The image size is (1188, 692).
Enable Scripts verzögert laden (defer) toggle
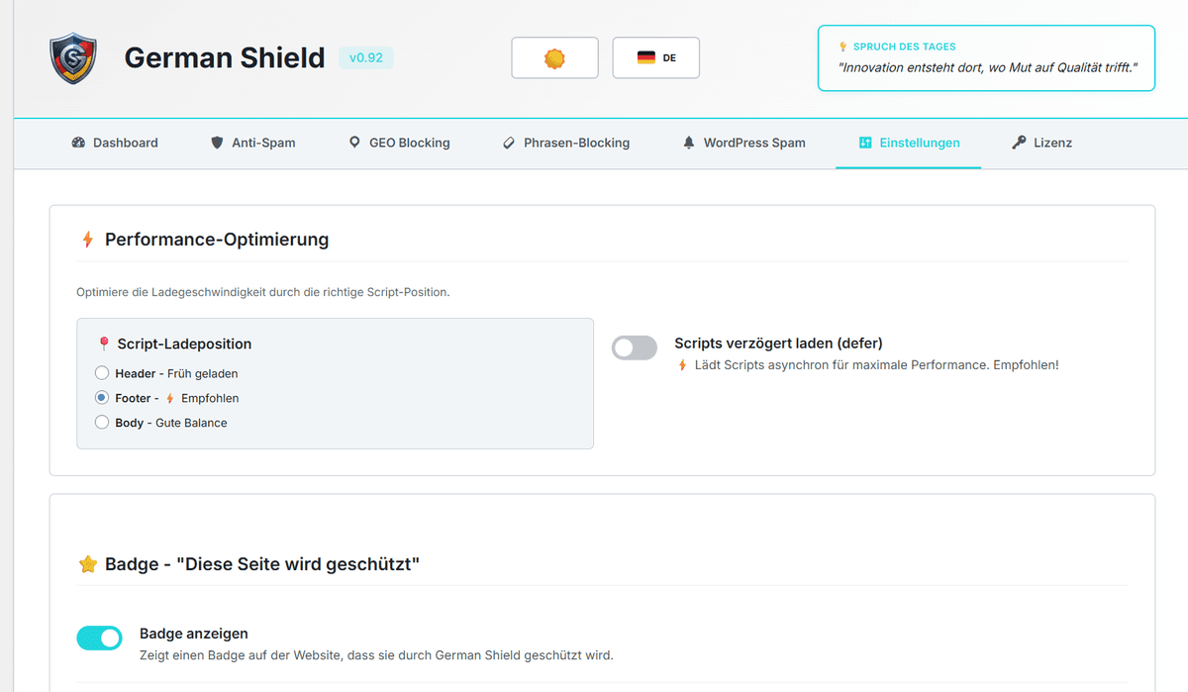[x=635, y=347]
